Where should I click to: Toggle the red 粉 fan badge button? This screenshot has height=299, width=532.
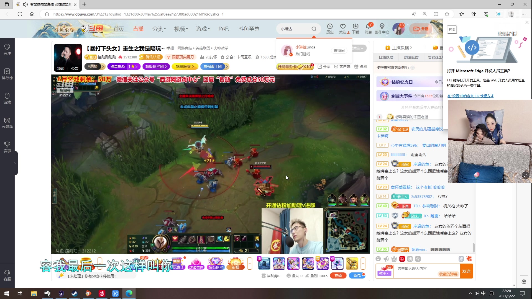[402, 259]
